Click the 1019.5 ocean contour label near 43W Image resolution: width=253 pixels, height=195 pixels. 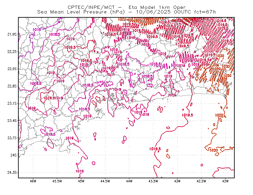pyautogui.click(x=187, y=115)
